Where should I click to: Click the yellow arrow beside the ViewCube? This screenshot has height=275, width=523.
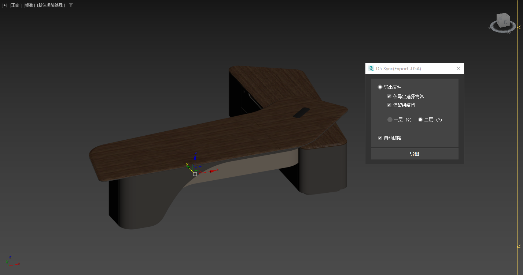click(520, 27)
